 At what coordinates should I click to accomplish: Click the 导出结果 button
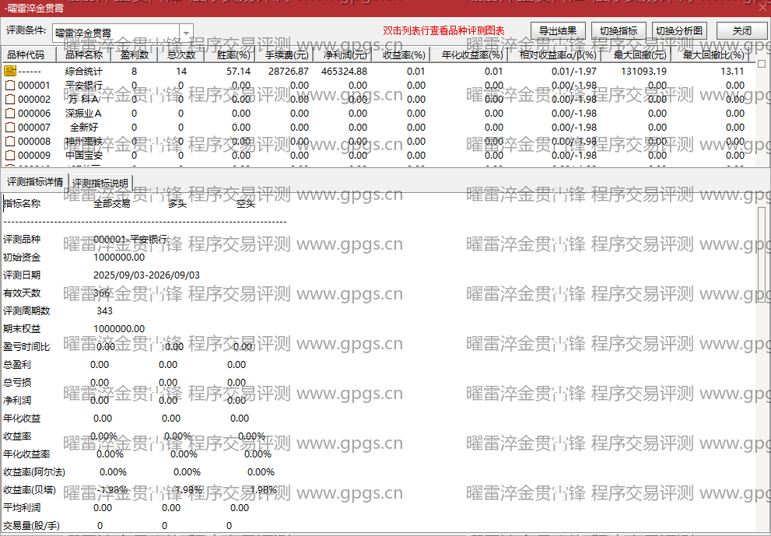pyautogui.click(x=558, y=30)
